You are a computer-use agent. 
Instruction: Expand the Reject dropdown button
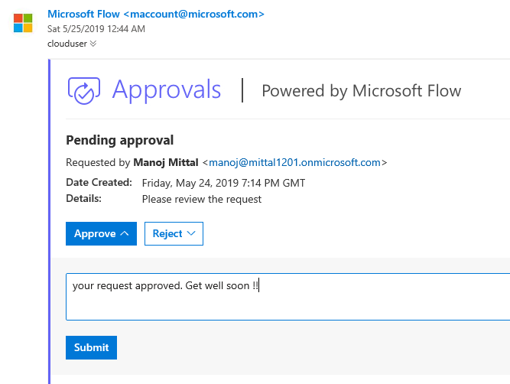point(174,233)
